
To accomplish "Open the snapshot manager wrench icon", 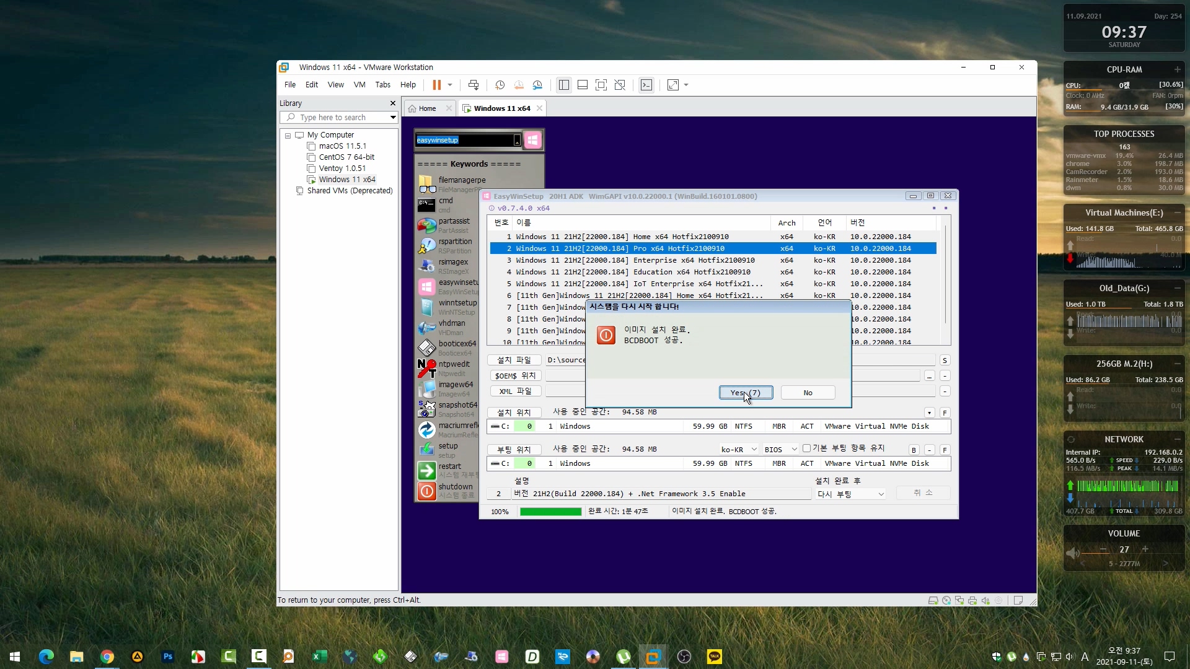I will 537,85.
